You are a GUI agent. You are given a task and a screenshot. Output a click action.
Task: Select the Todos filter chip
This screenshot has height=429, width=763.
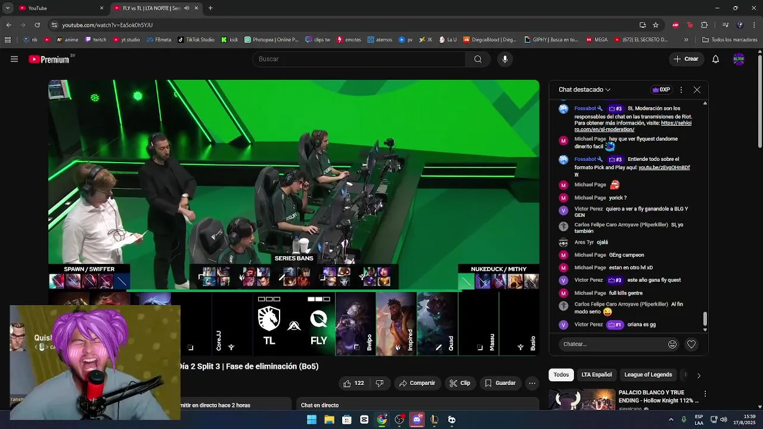click(x=561, y=375)
